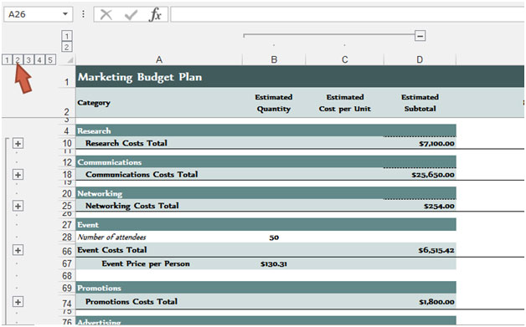
Task: Select the Communications section heading cell
Action: coord(159,161)
